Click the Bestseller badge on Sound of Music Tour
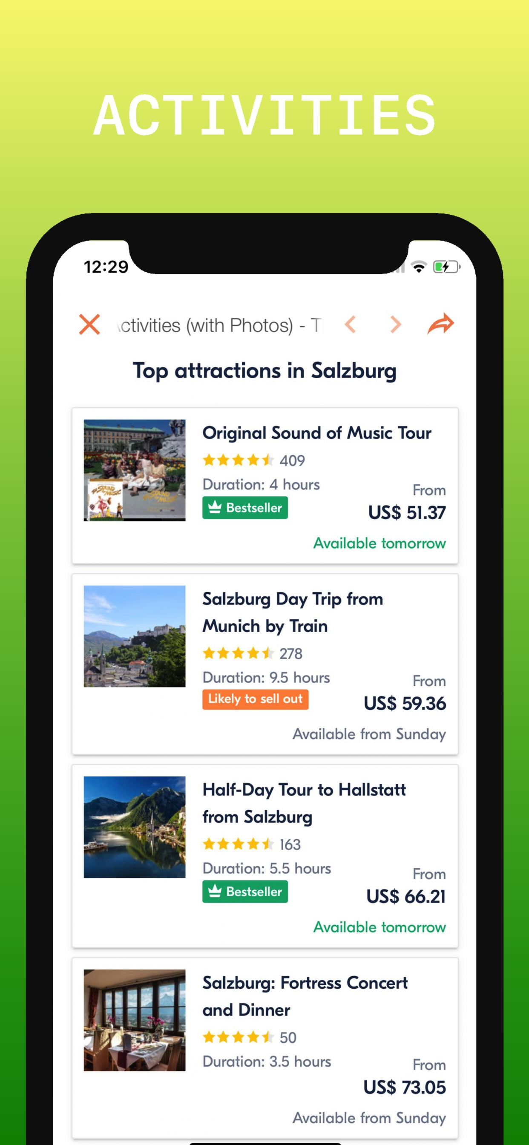Image resolution: width=529 pixels, height=1145 pixels. click(245, 508)
